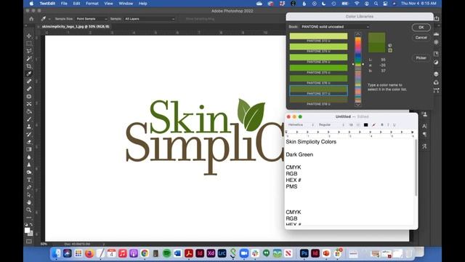Open the Share icon at Photoshop top right
This screenshot has width=465, height=262.
point(437,18)
